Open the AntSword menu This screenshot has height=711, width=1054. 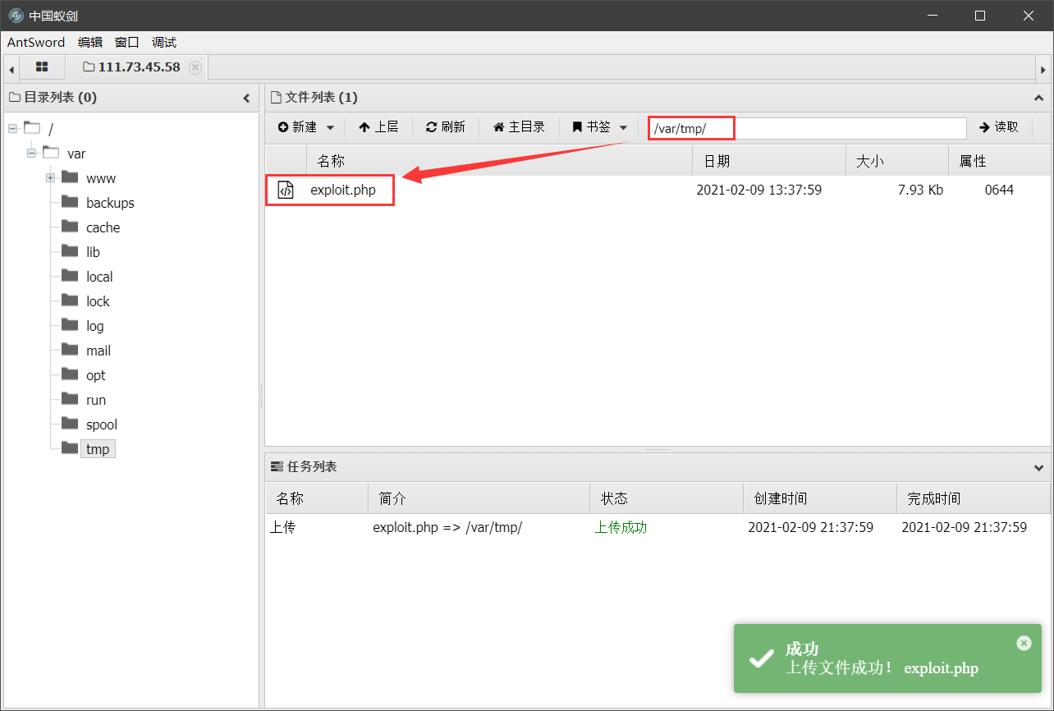36,43
